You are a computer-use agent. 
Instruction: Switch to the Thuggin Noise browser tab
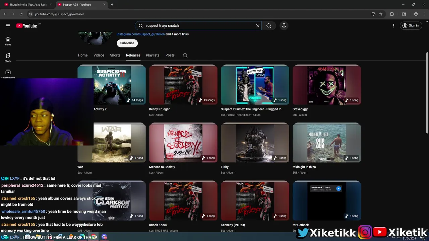[28, 5]
